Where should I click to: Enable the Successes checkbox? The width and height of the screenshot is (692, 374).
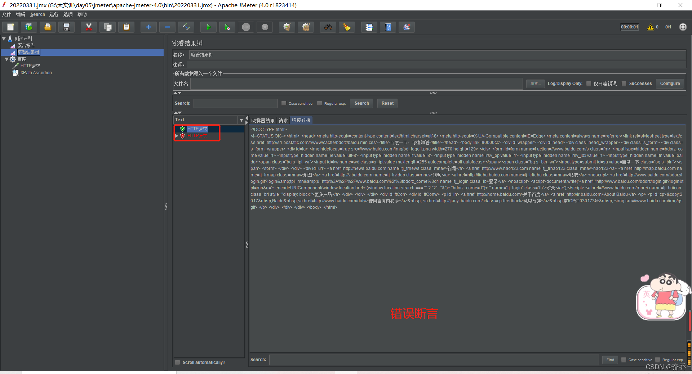click(624, 84)
